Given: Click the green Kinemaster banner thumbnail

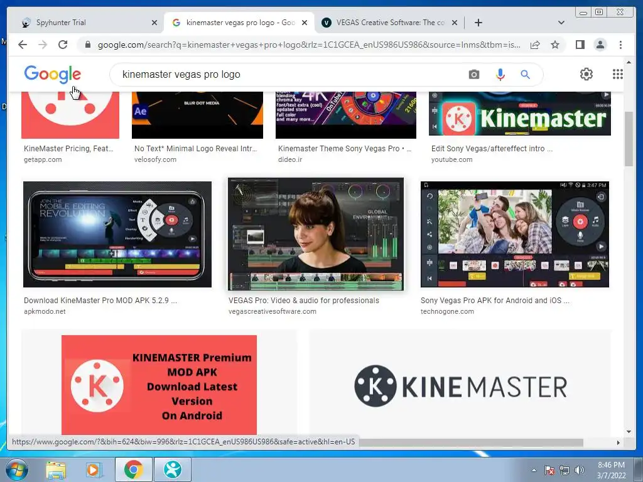Looking at the screenshot, I should 519,114.
